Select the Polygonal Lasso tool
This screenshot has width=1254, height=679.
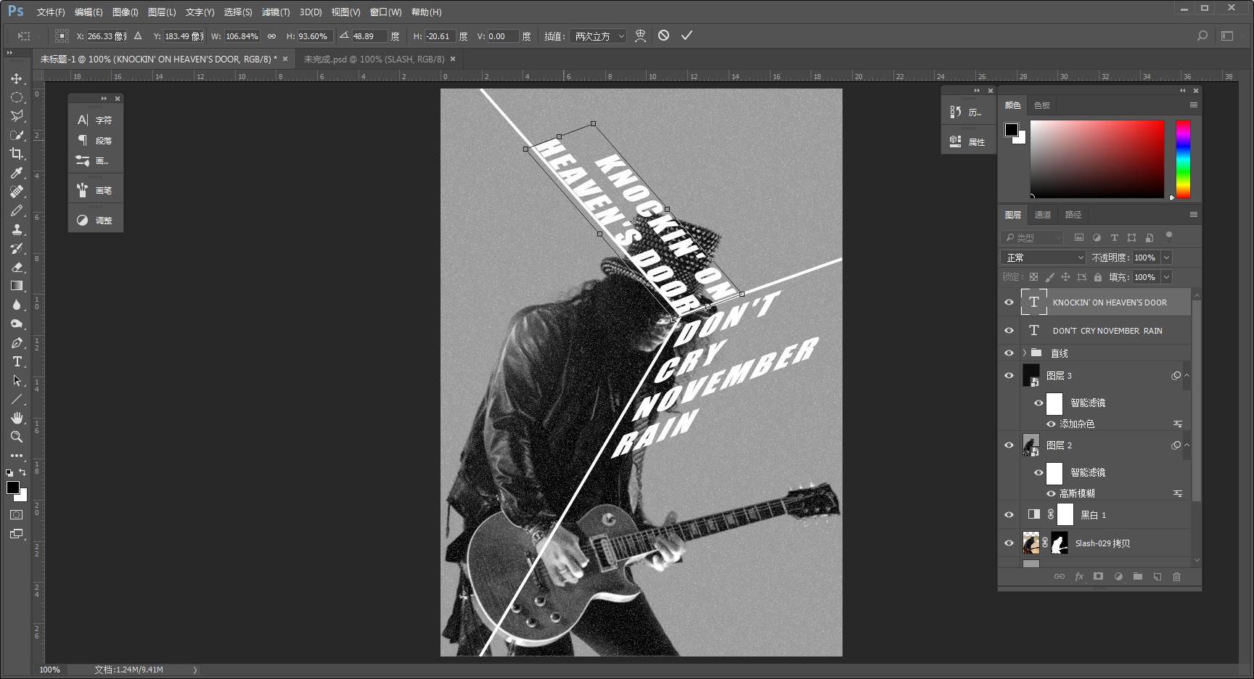pyautogui.click(x=17, y=116)
